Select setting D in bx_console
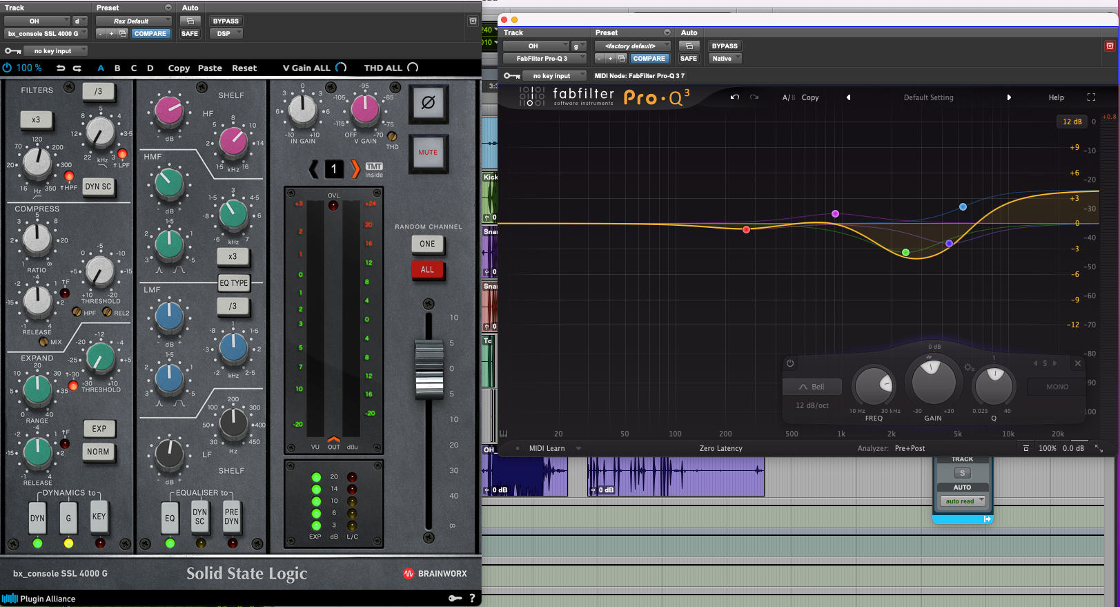Image resolution: width=1120 pixels, height=607 pixels. (150, 68)
